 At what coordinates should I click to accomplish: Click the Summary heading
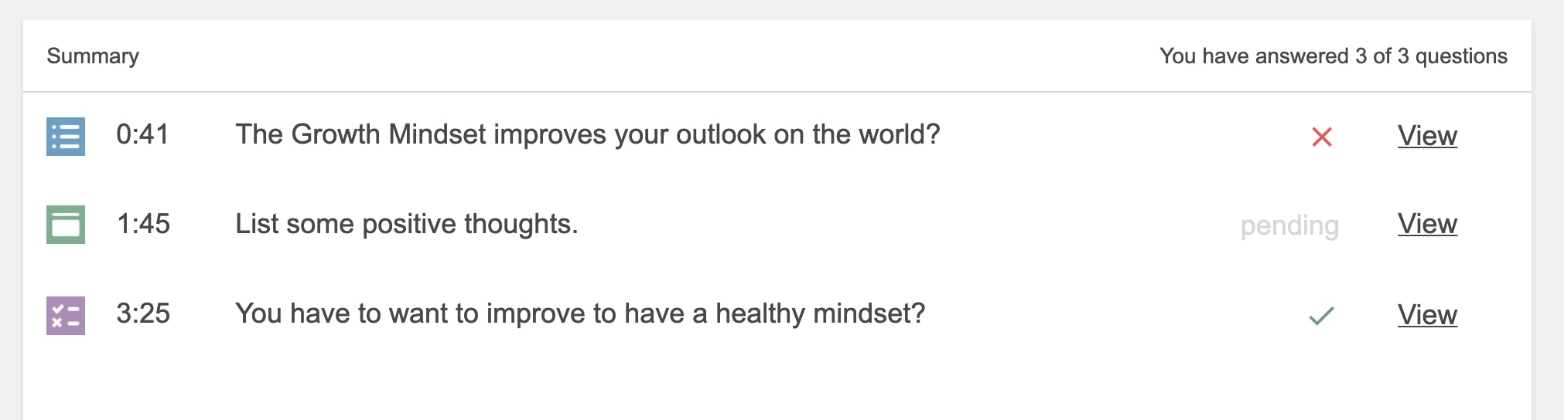click(93, 56)
